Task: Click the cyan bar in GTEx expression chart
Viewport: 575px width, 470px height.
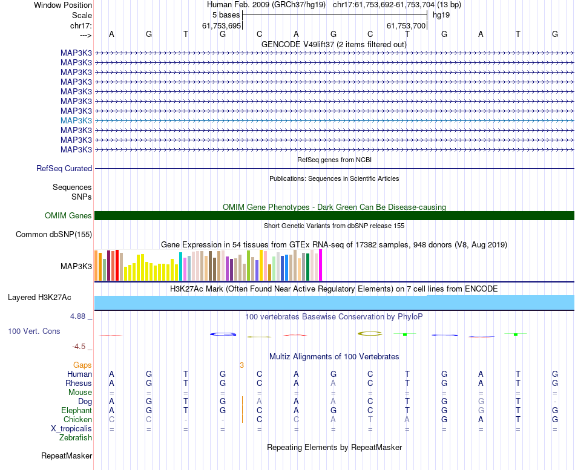Action: [181, 267]
